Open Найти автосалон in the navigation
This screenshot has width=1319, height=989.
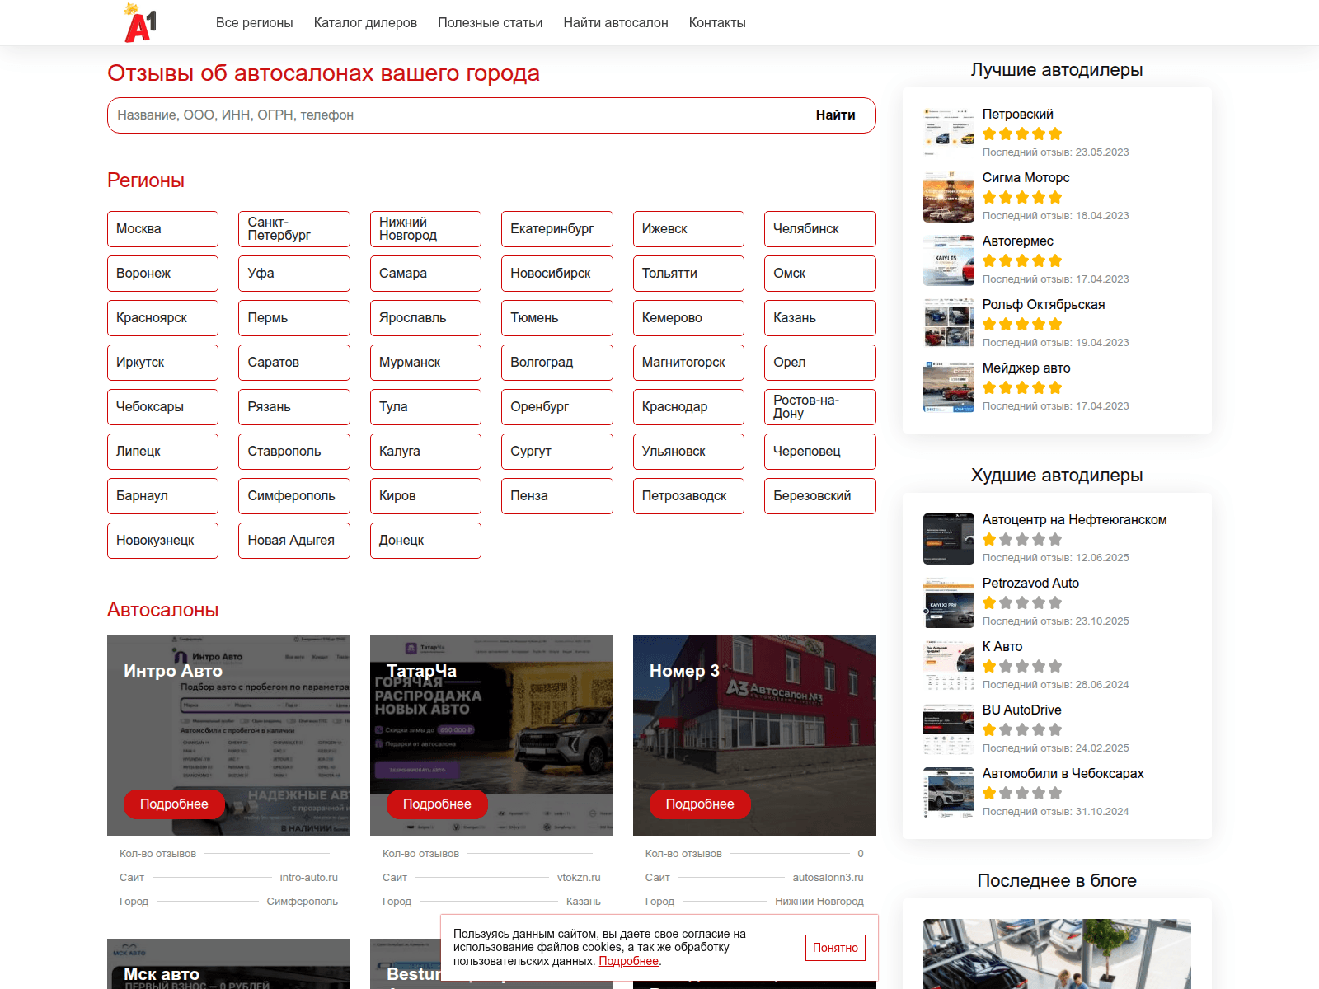click(x=616, y=23)
